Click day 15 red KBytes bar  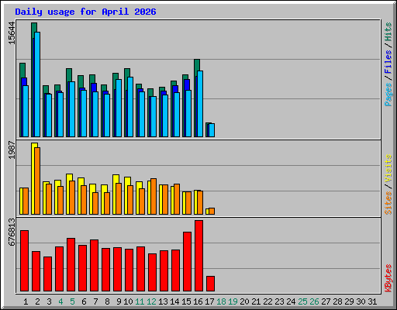(x=187, y=261)
